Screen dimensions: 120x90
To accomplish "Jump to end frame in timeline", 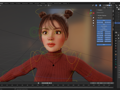I will click(x=51, y=83).
